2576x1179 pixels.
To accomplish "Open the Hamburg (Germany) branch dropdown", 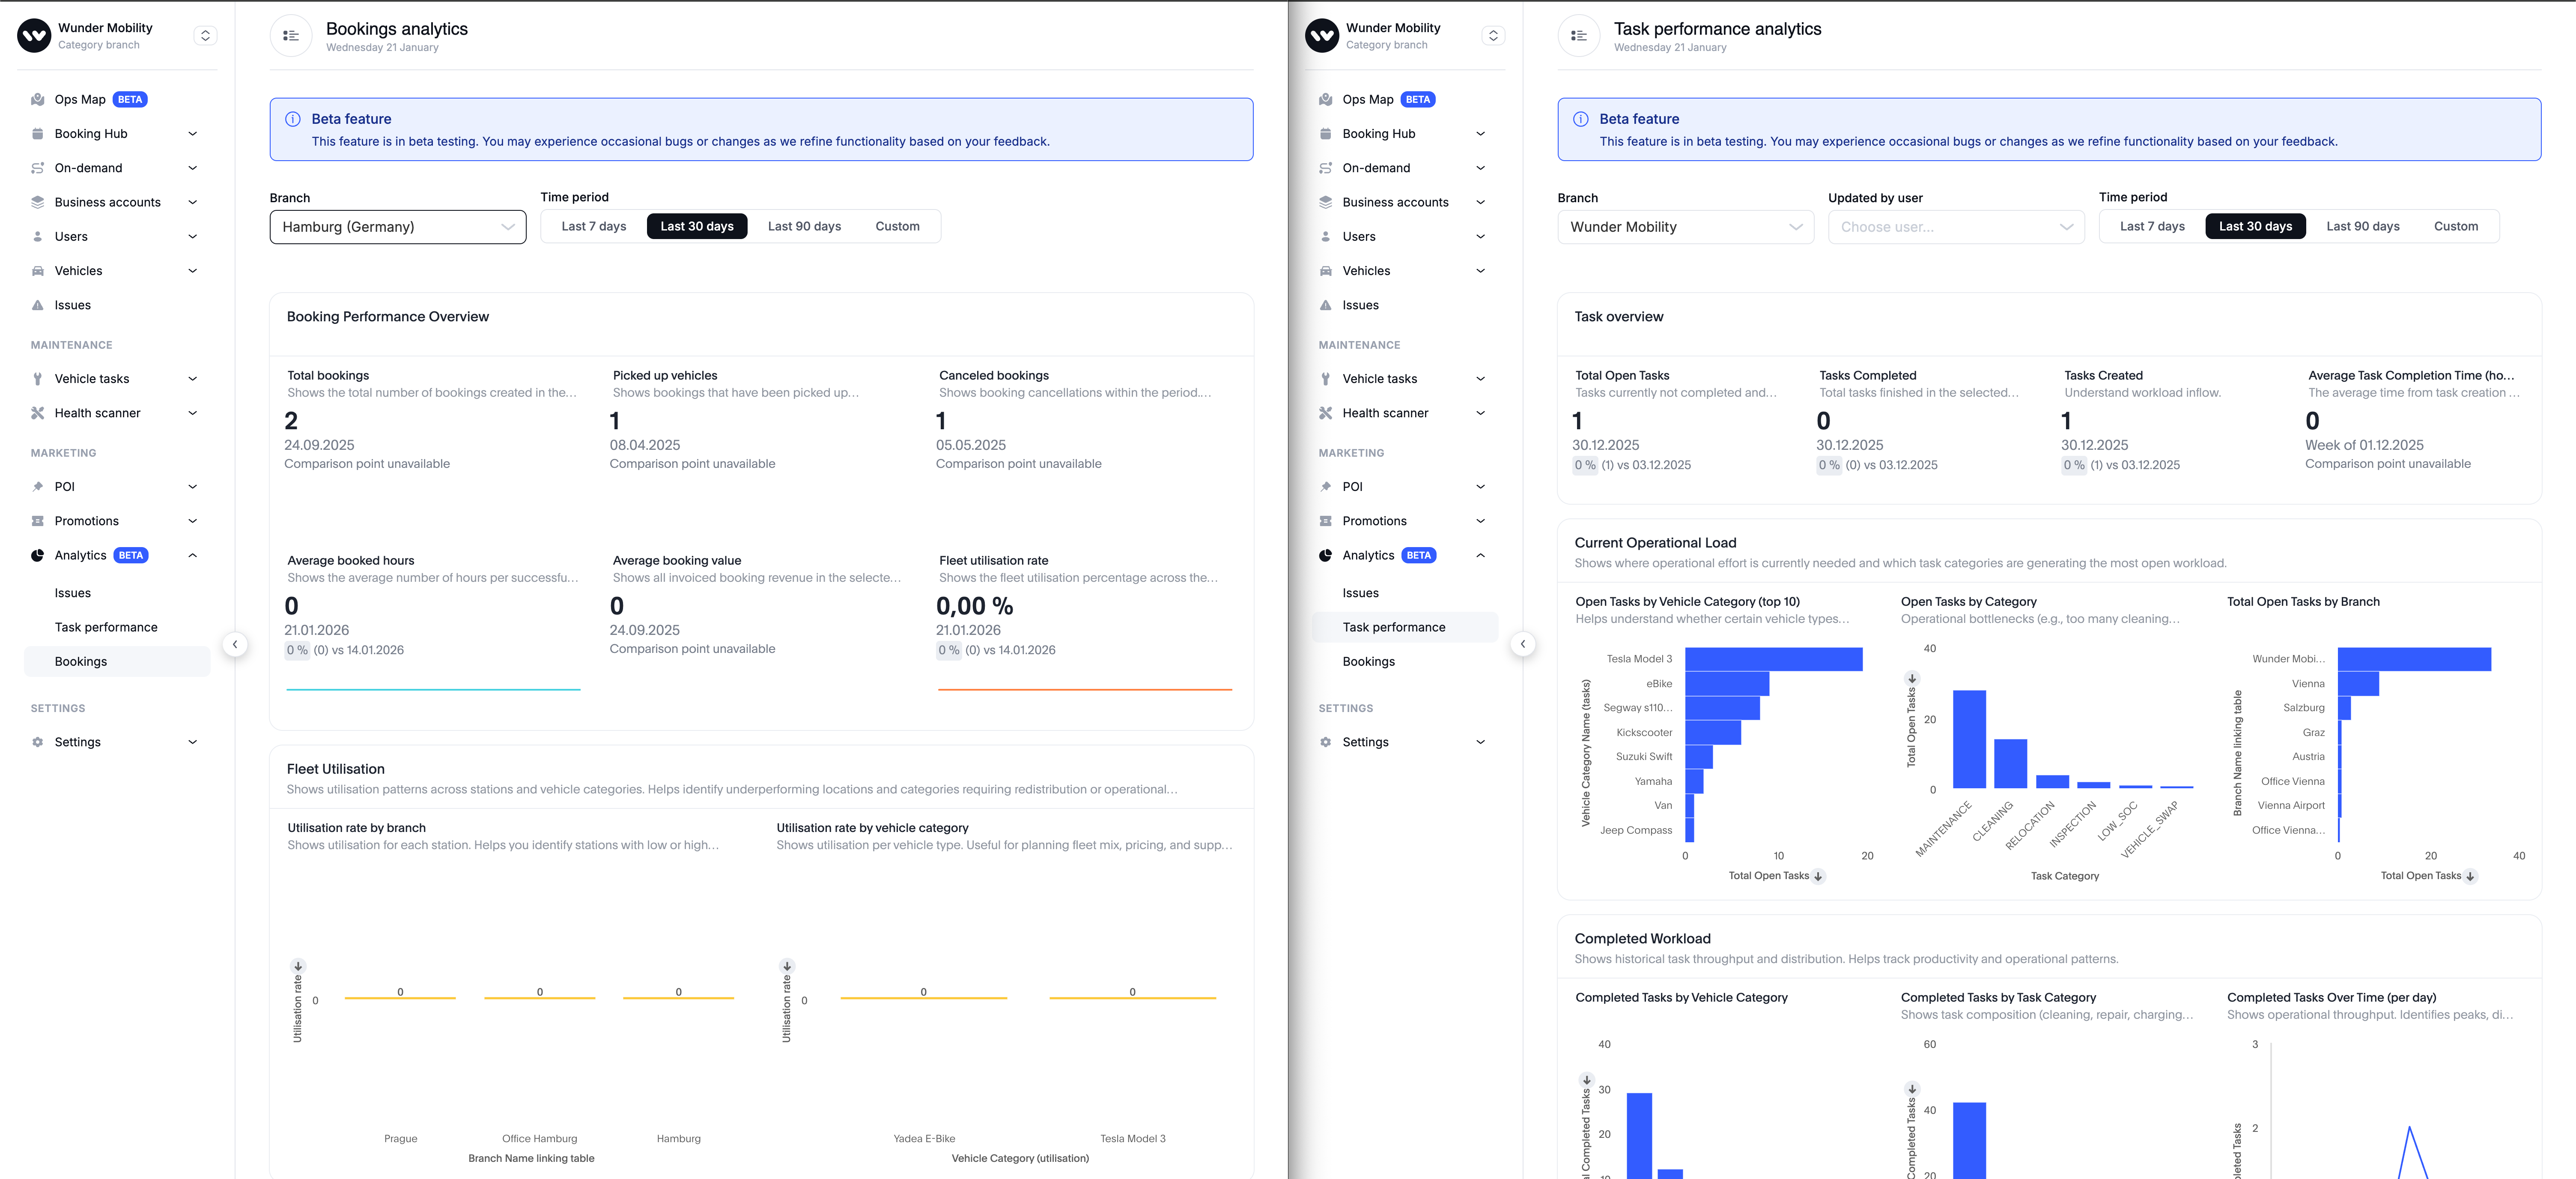I will [397, 227].
